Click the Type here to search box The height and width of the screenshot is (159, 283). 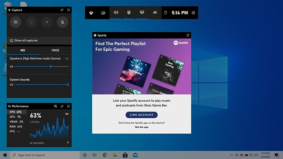click(x=45, y=155)
